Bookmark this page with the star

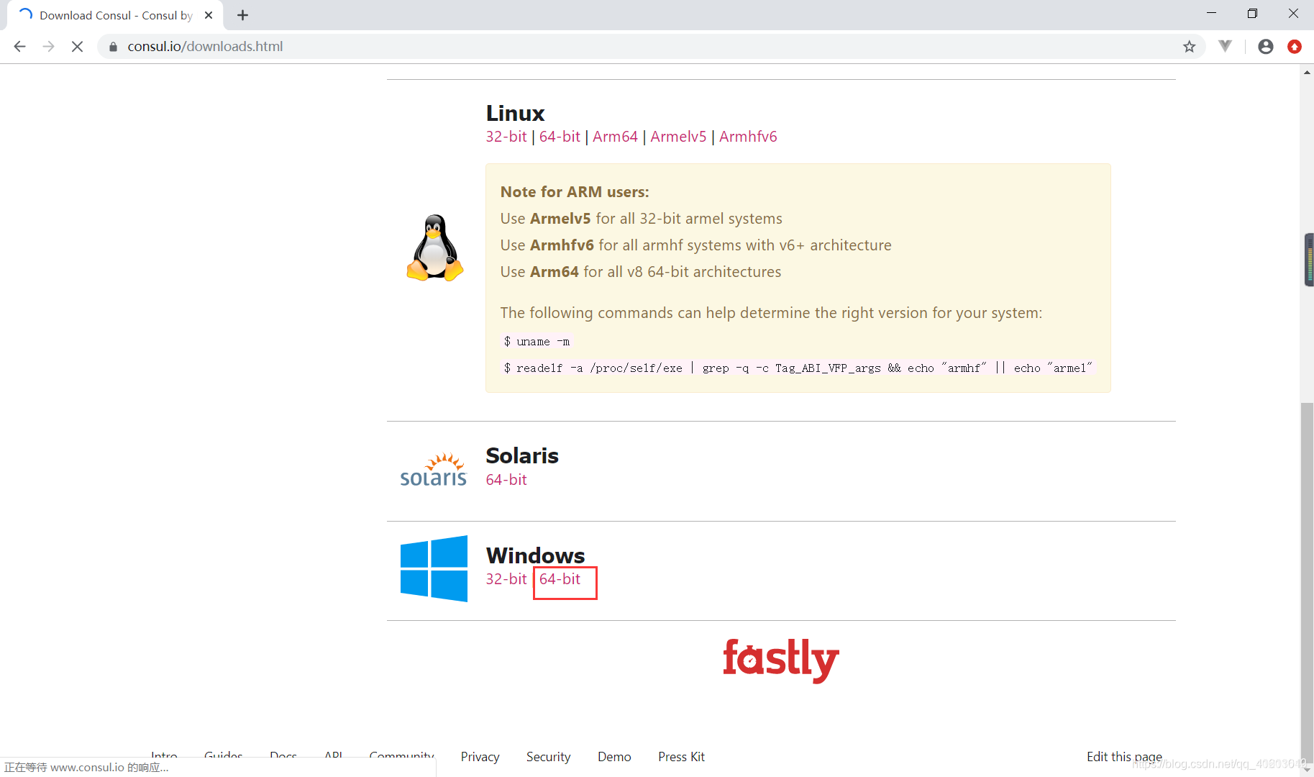[1189, 47]
